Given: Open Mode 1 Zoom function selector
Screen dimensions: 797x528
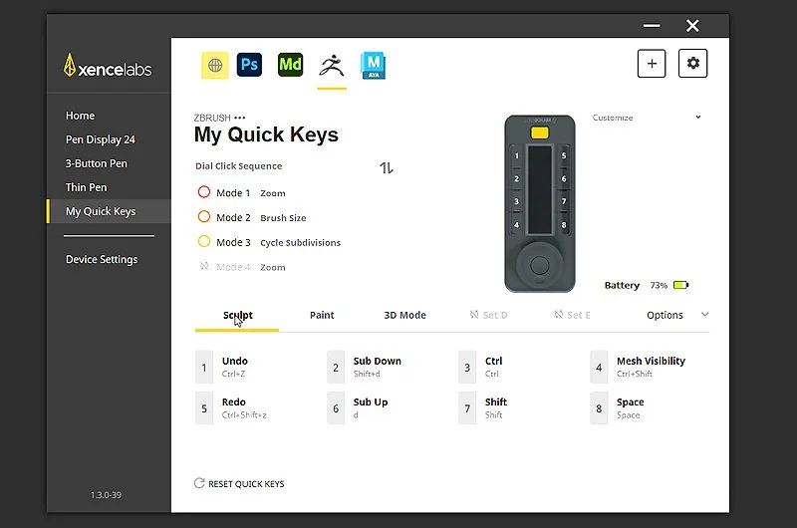Looking at the screenshot, I should tap(273, 193).
